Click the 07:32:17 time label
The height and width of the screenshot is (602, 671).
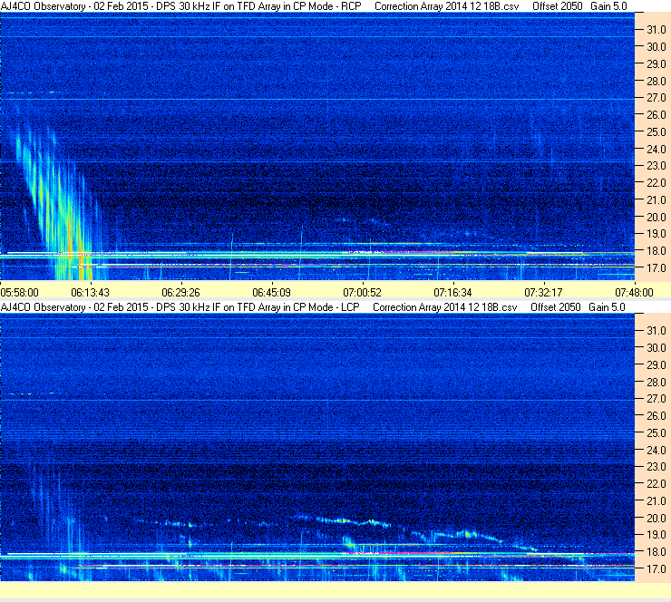(x=543, y=293)
